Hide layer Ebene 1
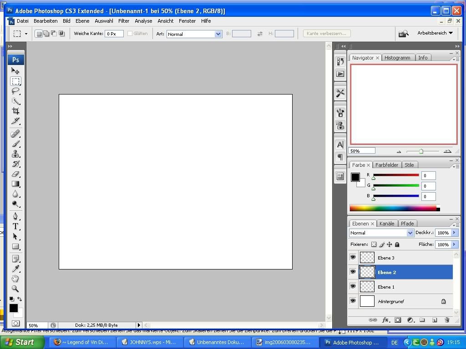The height and width of the screenshot is (349, 466). click(x=353, y=286)
